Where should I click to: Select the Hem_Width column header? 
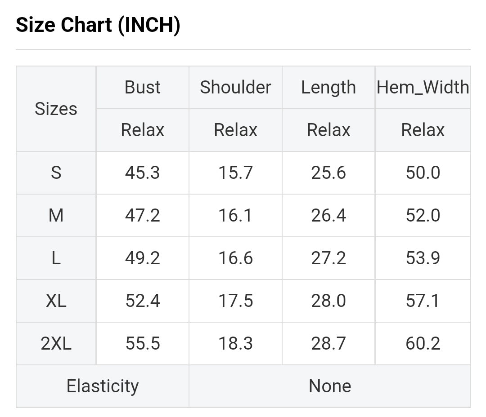pos(423,87)
